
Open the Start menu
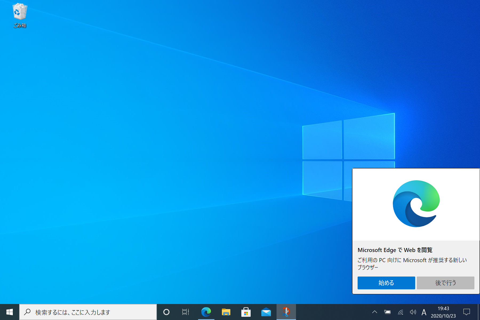10,312
